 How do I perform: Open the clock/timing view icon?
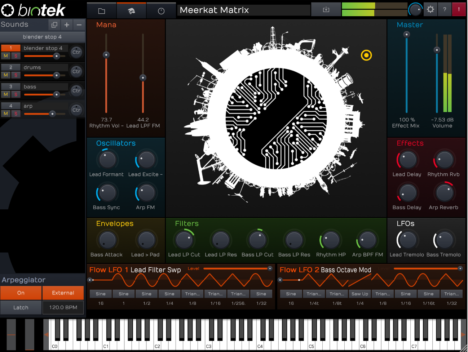coord(161,11)
